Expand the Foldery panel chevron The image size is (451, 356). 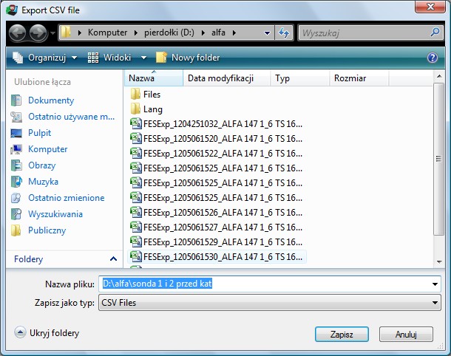coord(113,259)
